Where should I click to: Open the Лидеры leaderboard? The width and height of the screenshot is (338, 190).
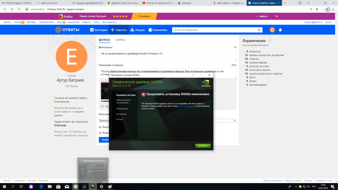click(138, 30)
